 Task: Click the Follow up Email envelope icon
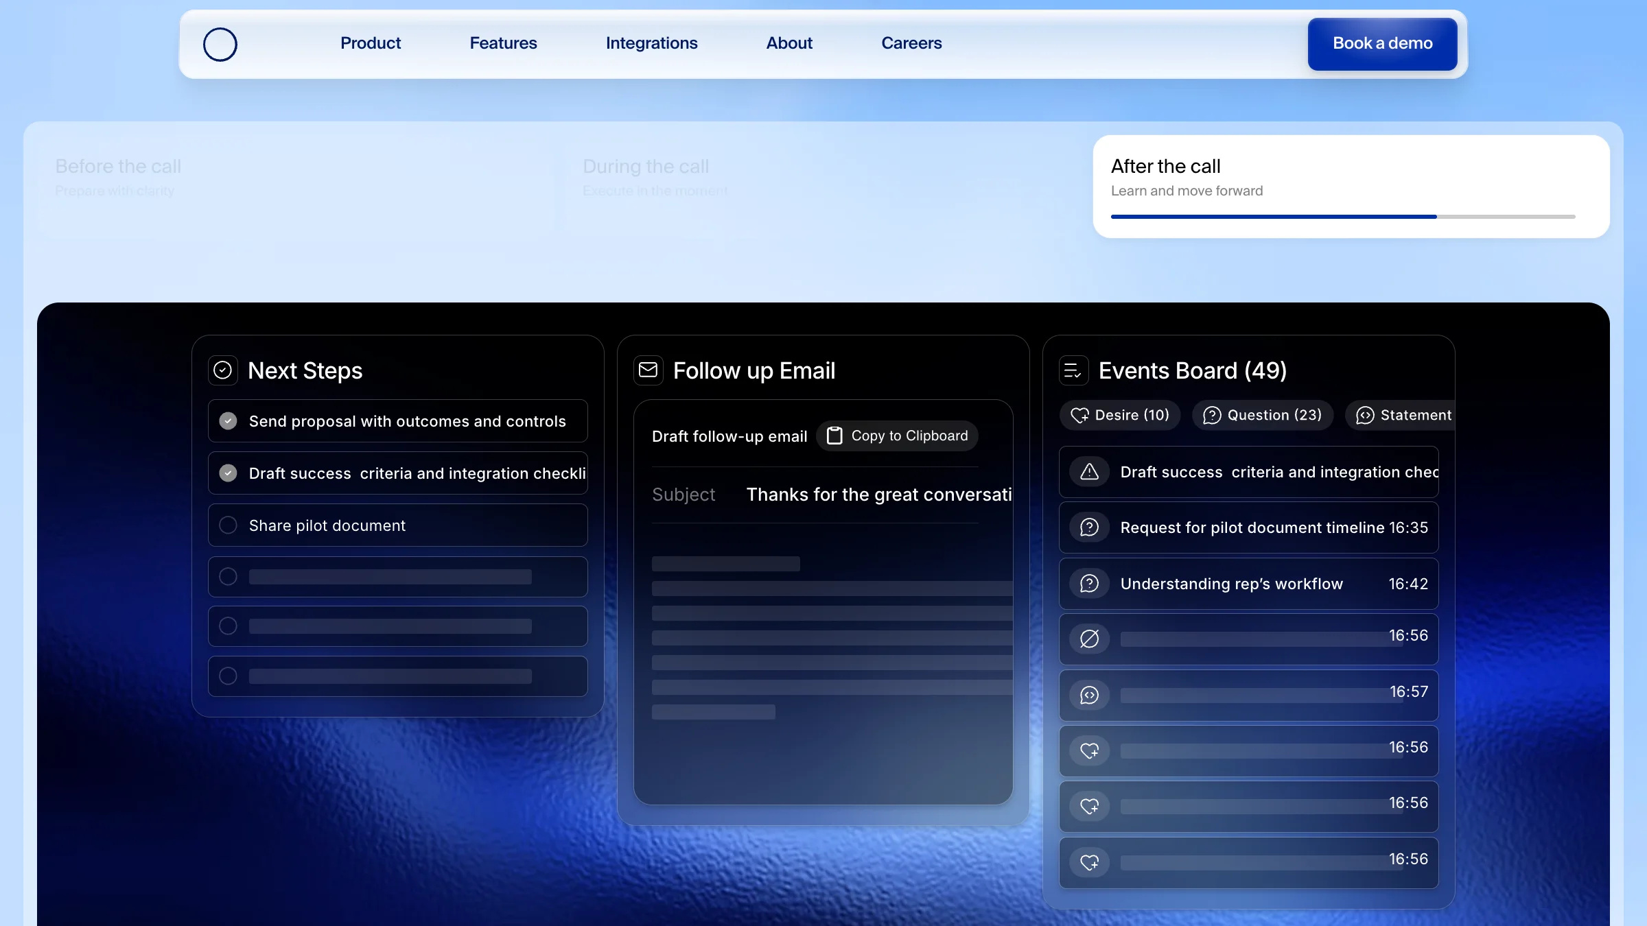(x=648, y=370)
